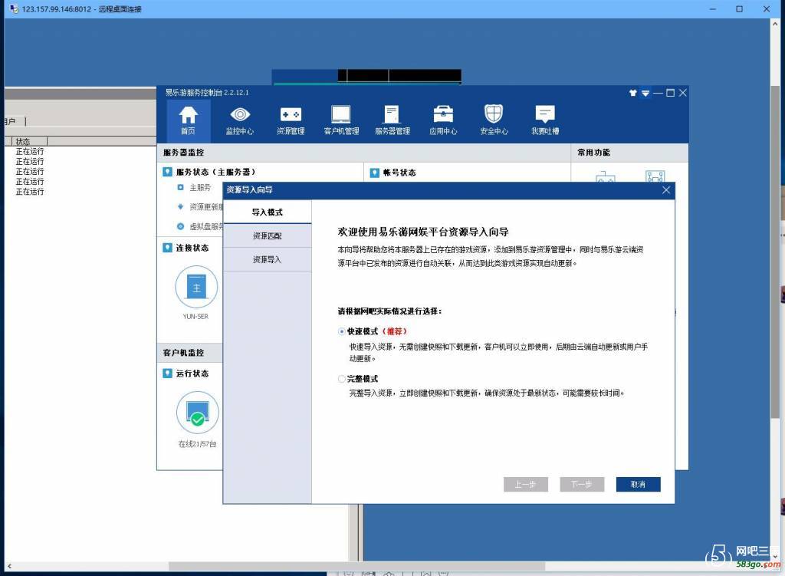This screenshot has height=576, width=785.
Task: Click the 帐号状态 heading
Action: [399, 173]
